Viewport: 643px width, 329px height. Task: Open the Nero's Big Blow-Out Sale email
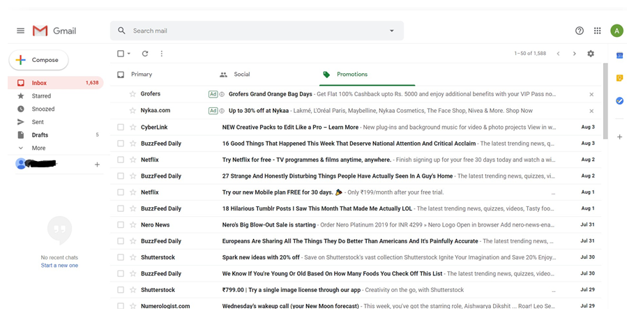point(356,224)
